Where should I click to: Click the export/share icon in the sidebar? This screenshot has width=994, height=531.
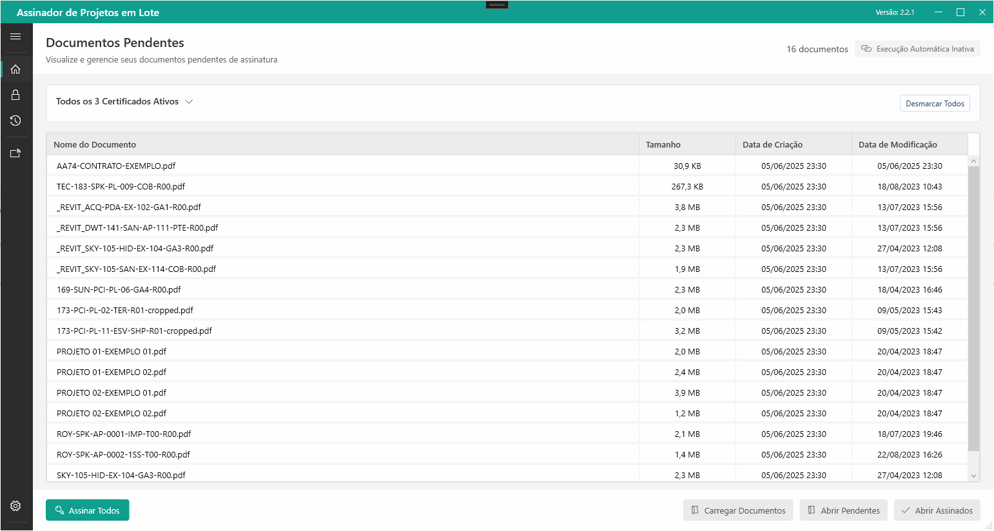point(15,153)
